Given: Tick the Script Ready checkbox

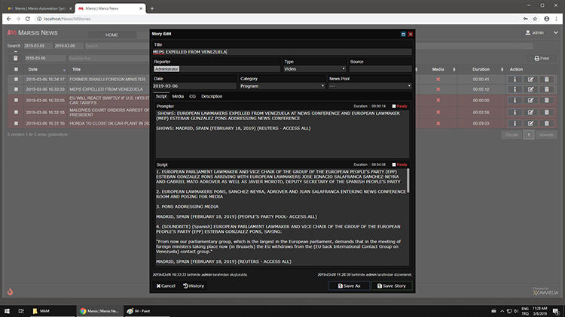Looking at the screenshot, I should (393, 164).
